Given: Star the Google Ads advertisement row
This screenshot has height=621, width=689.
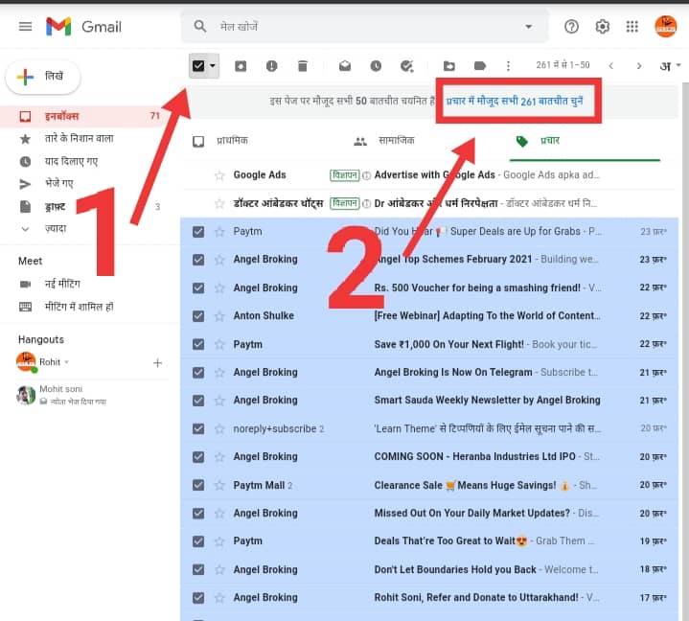Looking at the screenshot, I should (219, 175).
